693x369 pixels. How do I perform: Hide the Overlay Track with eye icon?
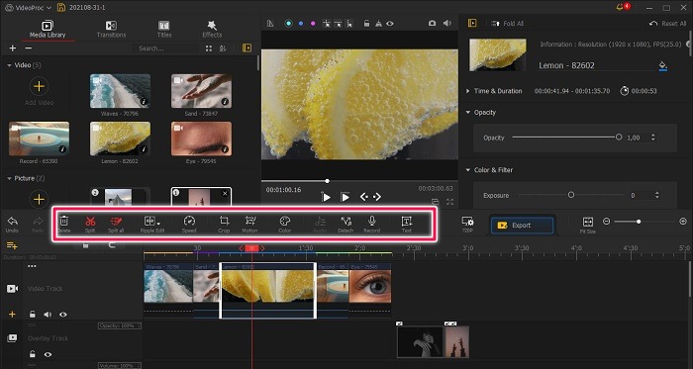tap(48, 354)
